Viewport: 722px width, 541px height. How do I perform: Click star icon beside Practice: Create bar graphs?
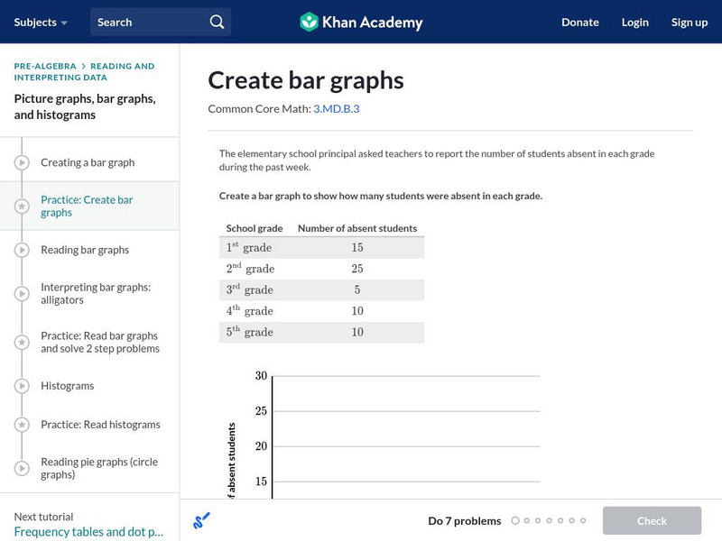pos(22,206)
